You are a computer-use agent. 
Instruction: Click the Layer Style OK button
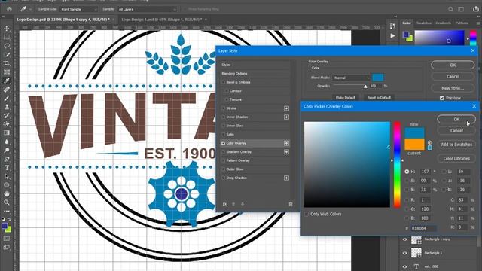[x=453, y=65]
